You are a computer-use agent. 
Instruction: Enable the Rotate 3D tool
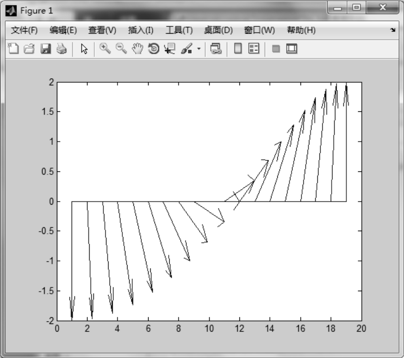(x=154, y=49)
